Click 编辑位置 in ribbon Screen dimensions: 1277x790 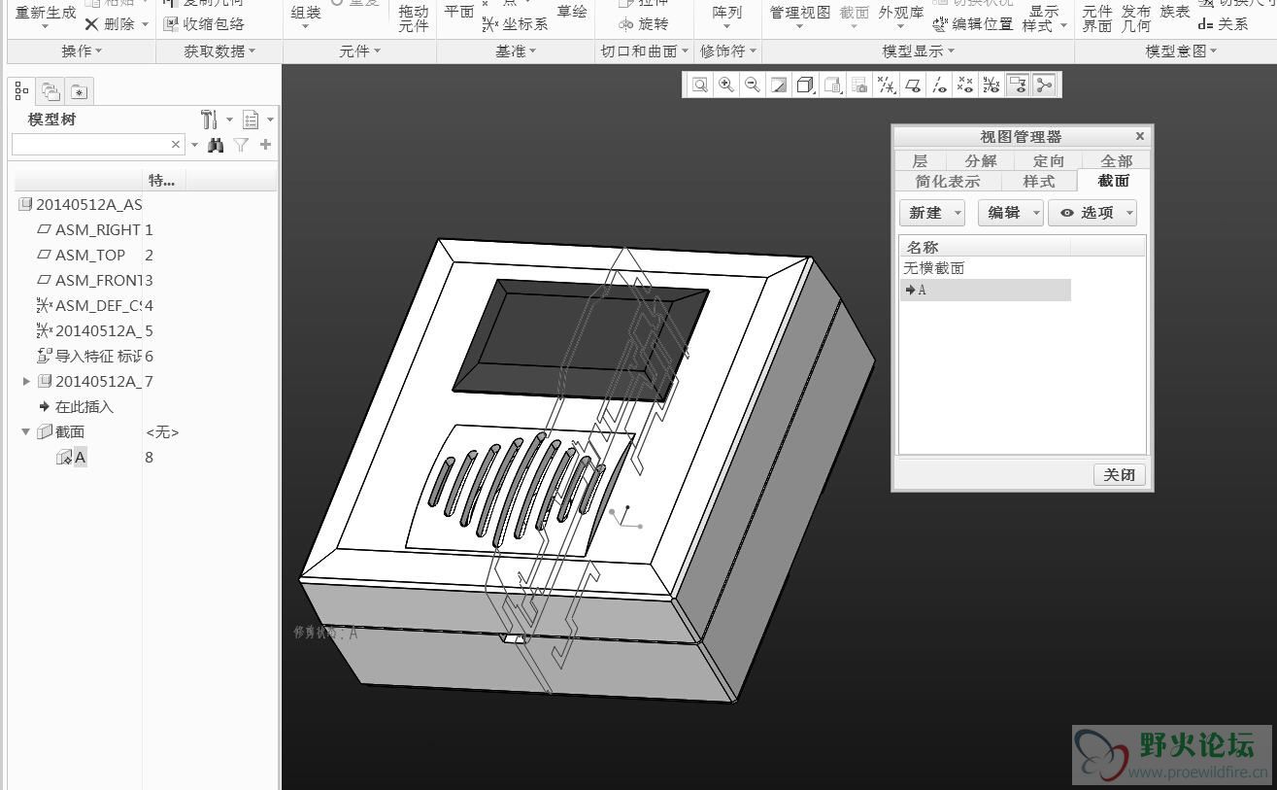pos(973,24)
